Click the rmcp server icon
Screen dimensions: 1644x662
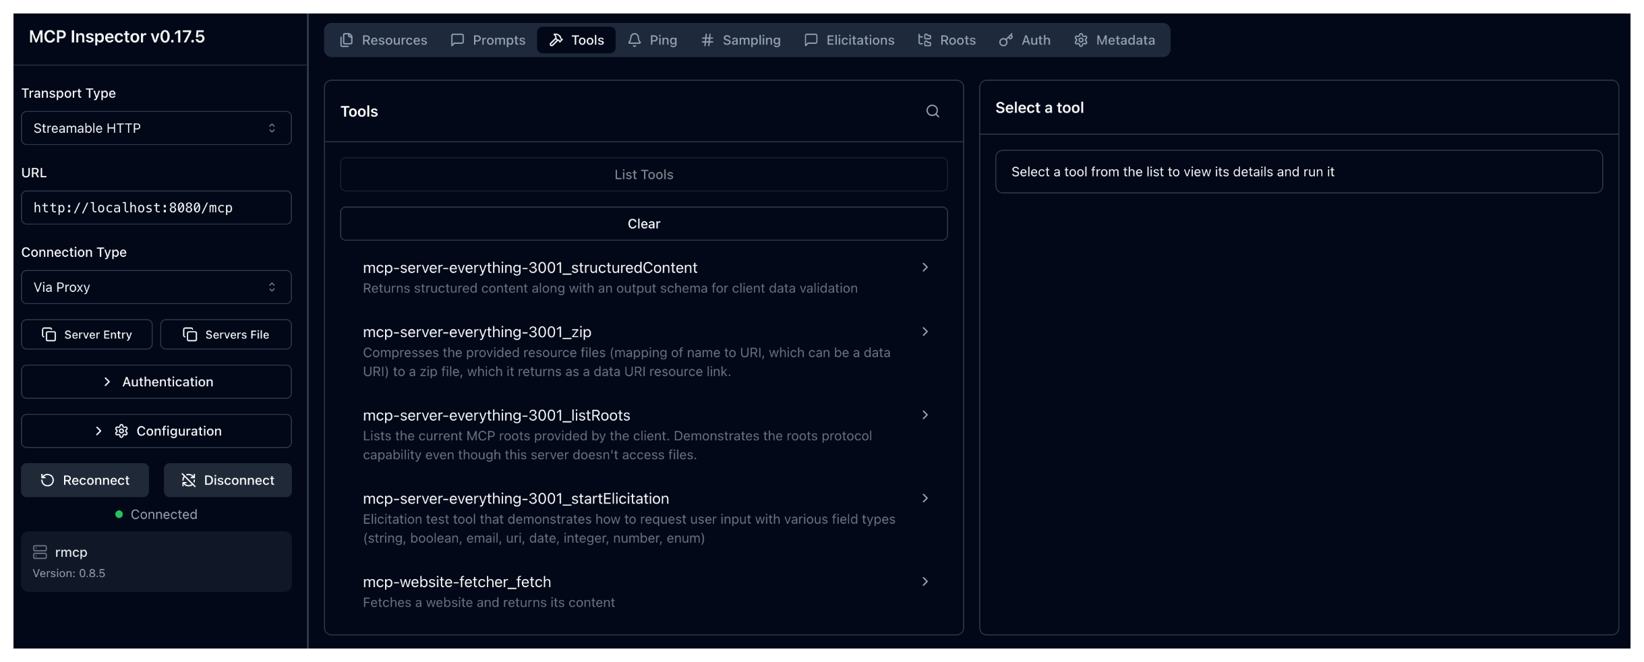pos(40,552)
